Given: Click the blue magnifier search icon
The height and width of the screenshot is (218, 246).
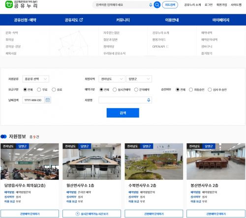Looking at the screenshot, I should 157,5.
